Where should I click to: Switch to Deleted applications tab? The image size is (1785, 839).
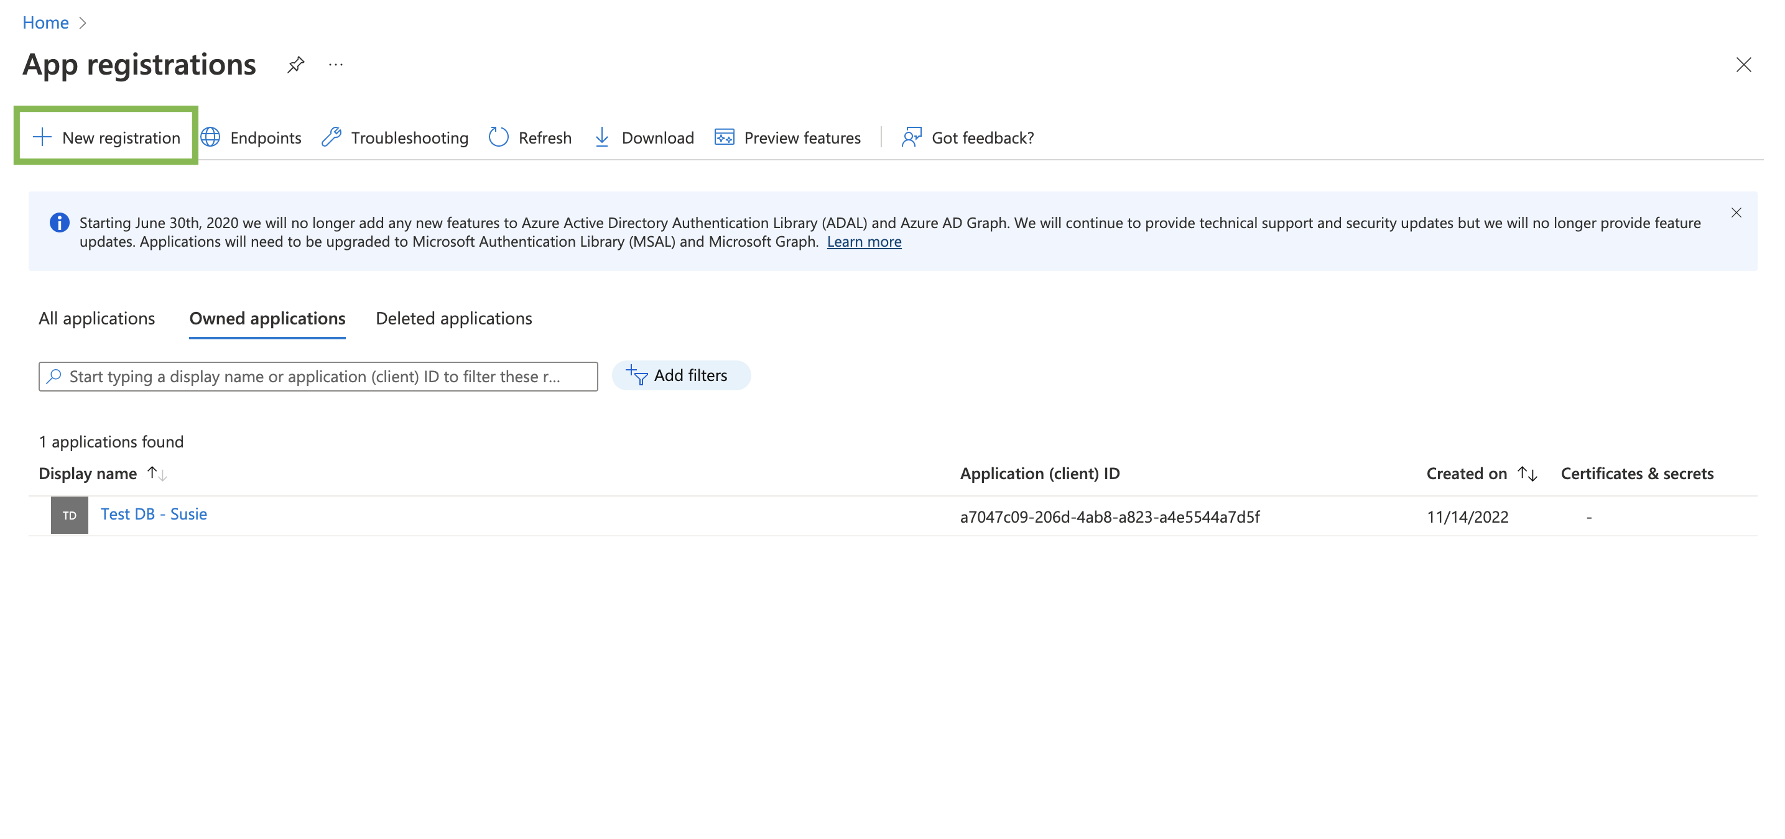(x=454, y=318)
